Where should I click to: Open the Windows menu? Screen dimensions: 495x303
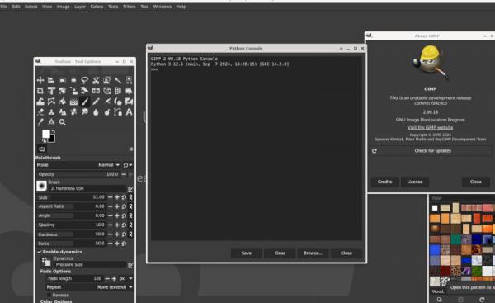point(163,7)
